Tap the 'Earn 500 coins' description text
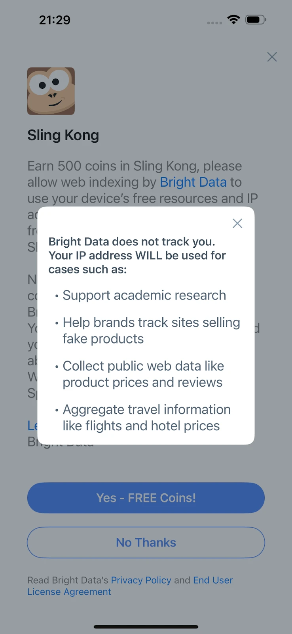The height and width of the screenshot is (634, 292). click(135, 166)
